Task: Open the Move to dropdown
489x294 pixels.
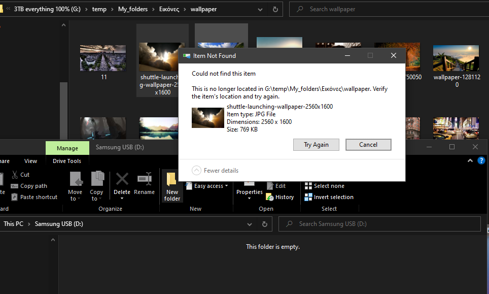Action: [x=75, y=186]
